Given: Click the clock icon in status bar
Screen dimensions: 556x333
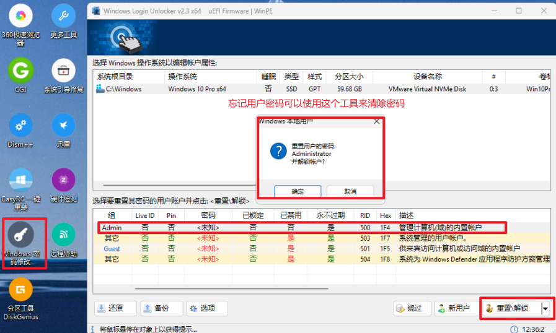Looking at the screenshot, I should pyautogui.click(x=514, y=329).
